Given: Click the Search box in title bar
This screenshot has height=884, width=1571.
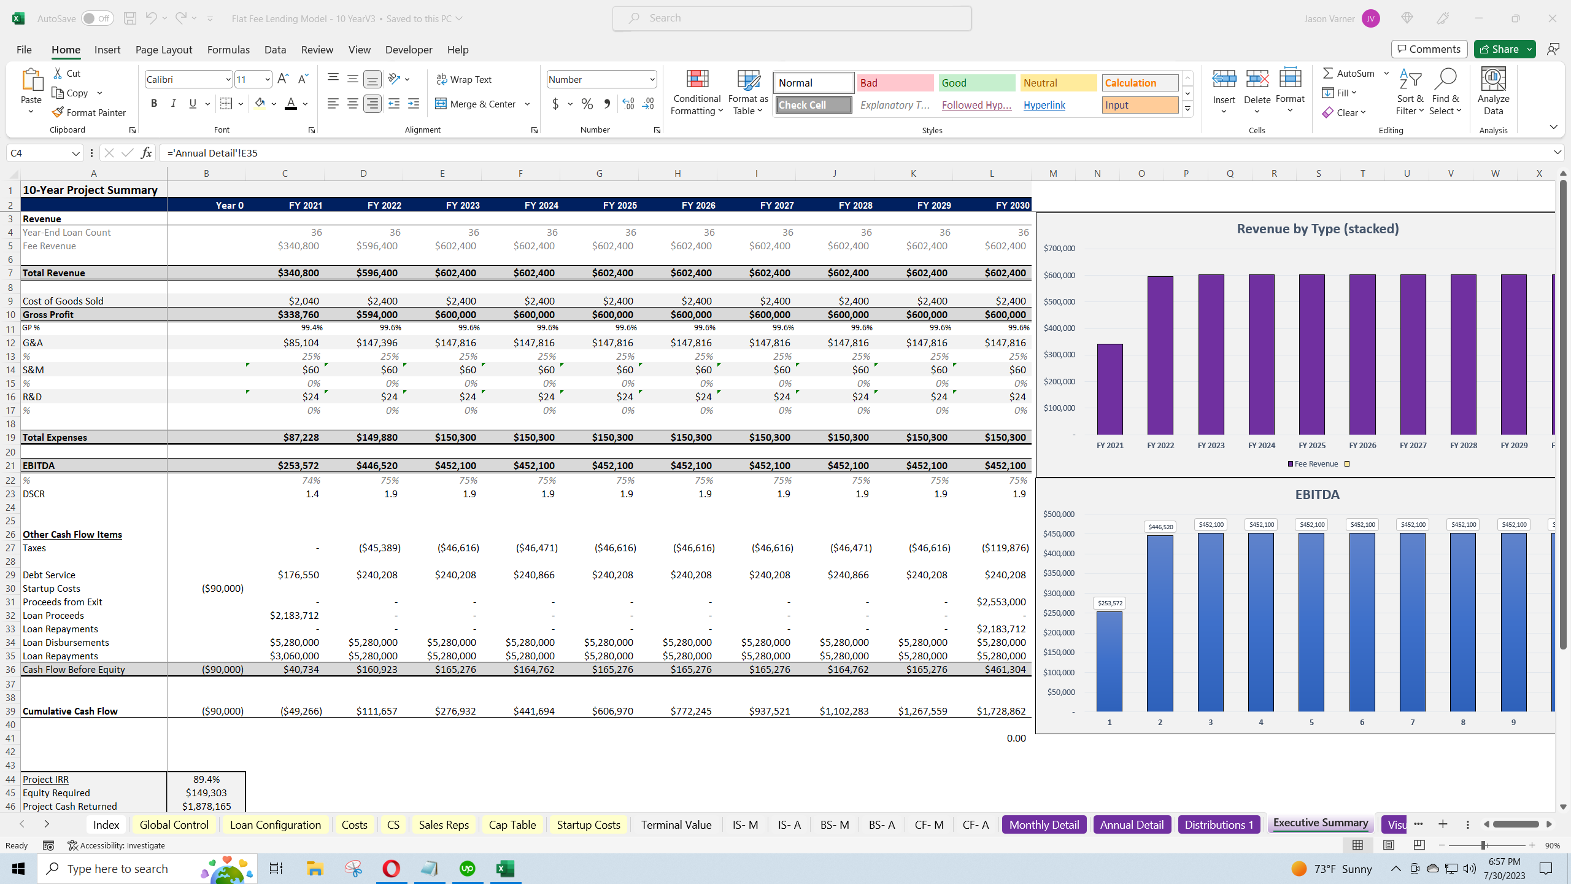Looking at the screenshot, I should (x=792, y=18).
